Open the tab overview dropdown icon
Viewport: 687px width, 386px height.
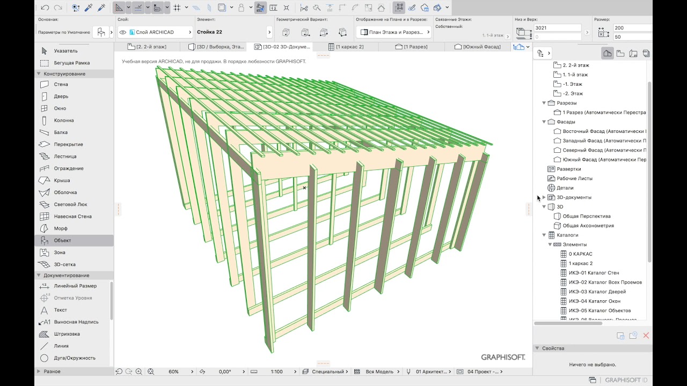(522, 47)
